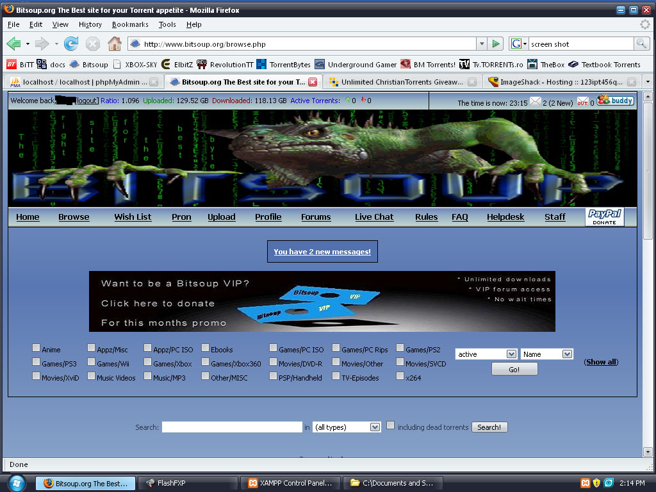Image resolution: width=656 pixels, height=492 pixels.
Task: Open the active torrents filter dropdown
Action: click(x=486, y=354)
